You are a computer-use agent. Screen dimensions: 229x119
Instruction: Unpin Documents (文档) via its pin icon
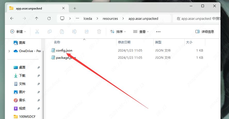tap(38, 84)
